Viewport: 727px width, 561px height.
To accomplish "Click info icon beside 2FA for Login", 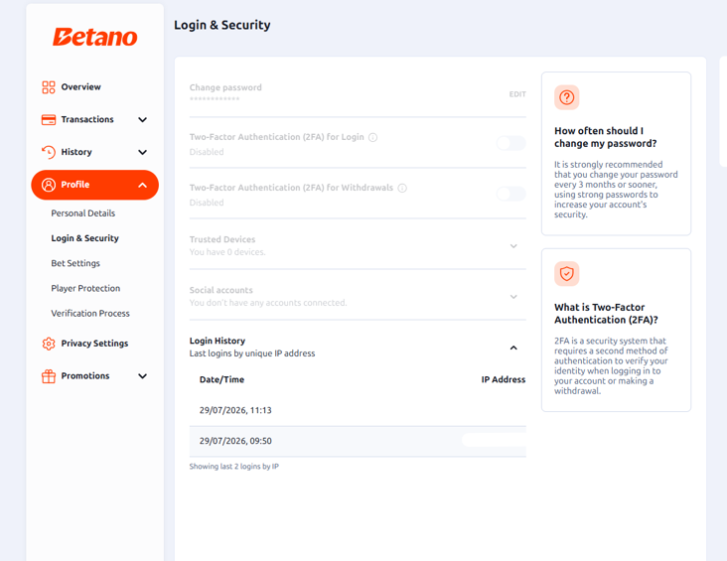I will coord(372,137).
